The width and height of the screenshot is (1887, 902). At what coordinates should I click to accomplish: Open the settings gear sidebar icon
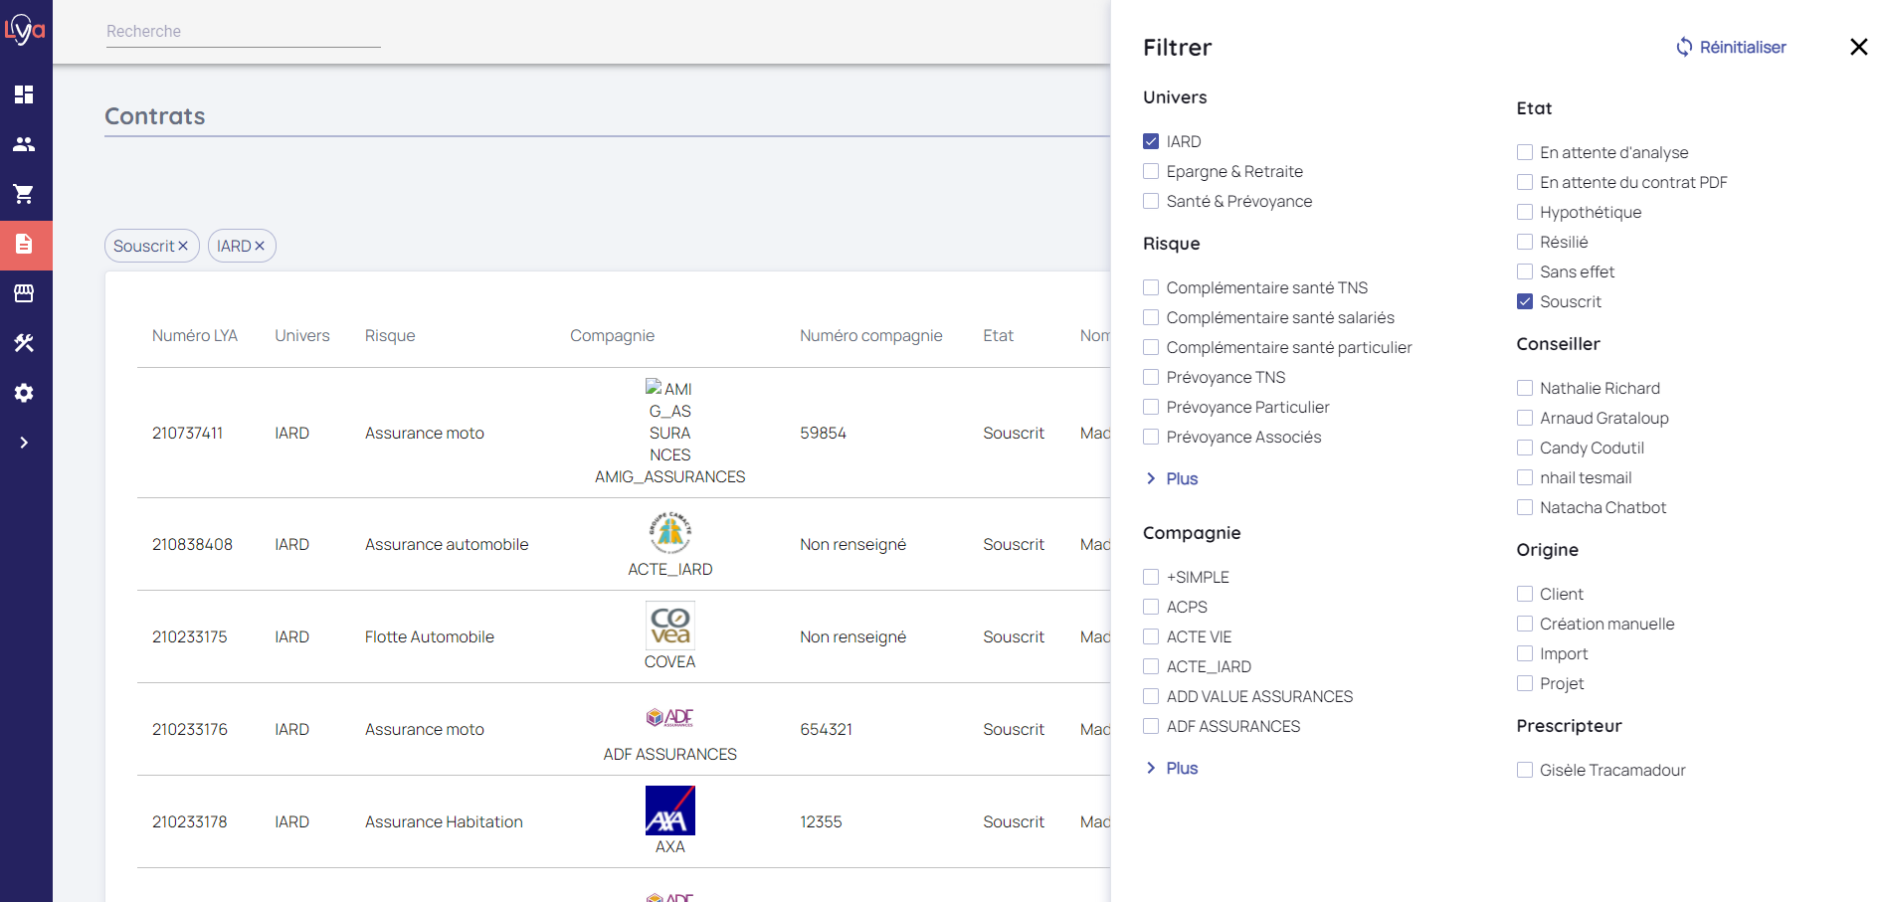point(24,393)
